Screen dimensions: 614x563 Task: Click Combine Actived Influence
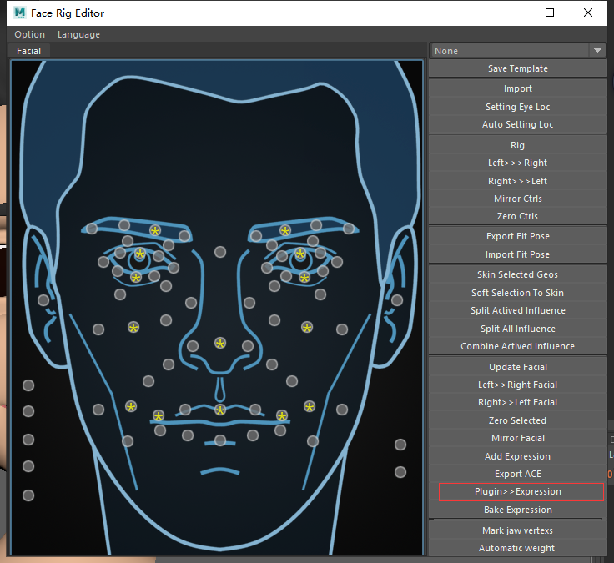518,346
